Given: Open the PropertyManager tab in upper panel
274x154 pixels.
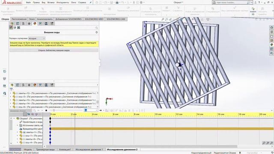Looking at the screenshot, I should 18,24.
